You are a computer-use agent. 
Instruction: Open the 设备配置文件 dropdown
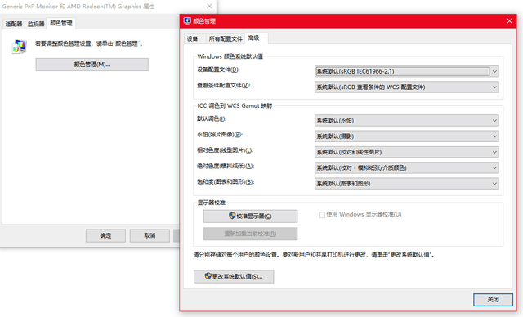[x=407, y=71]
